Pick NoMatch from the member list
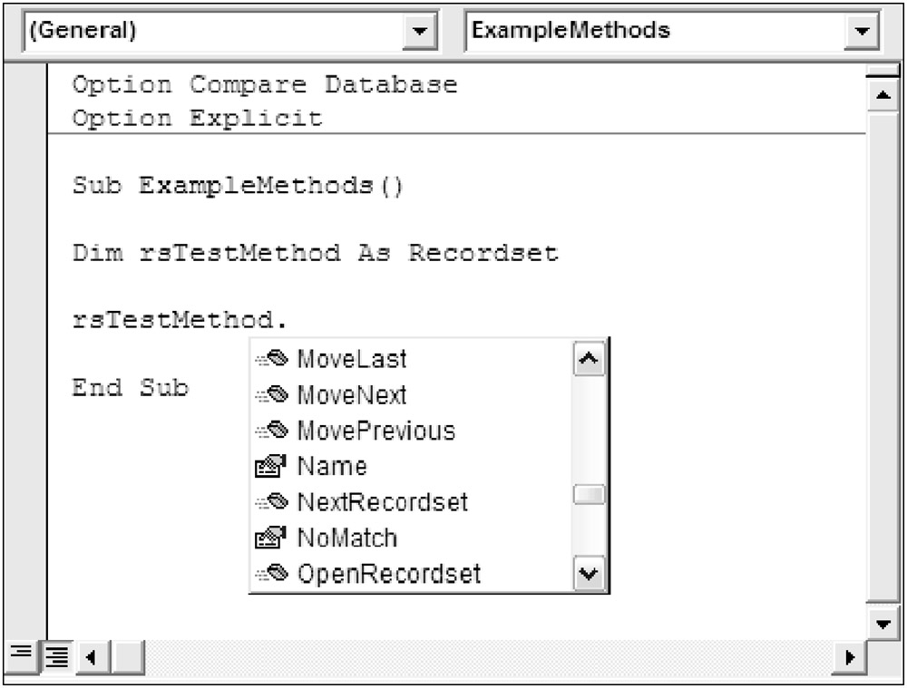This screenshot has width=907, height=688. click(347, 538)
